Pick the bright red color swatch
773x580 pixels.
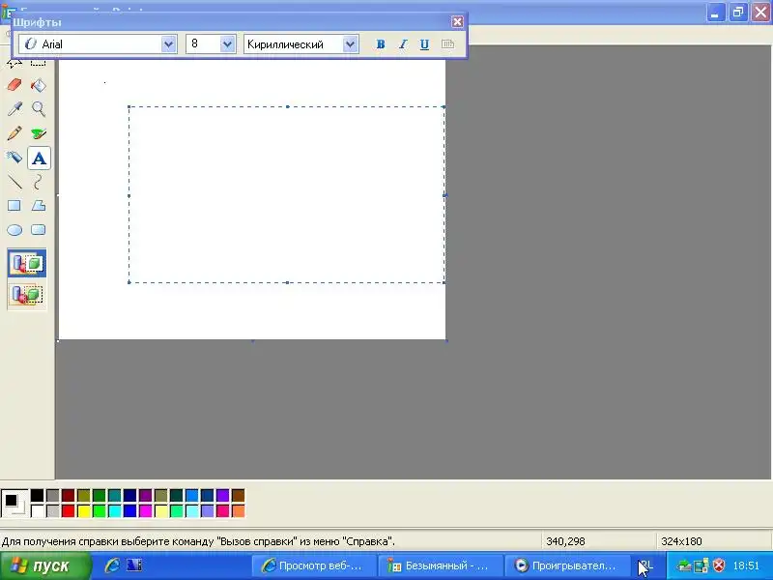[68, 510]
